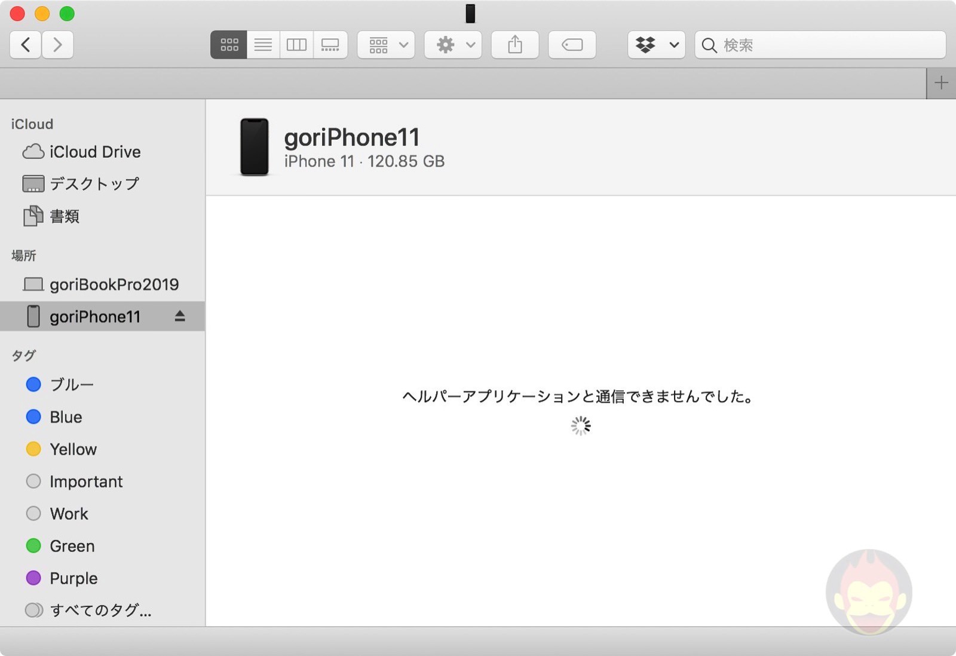Close the Finder window with red button

(17, 13)
